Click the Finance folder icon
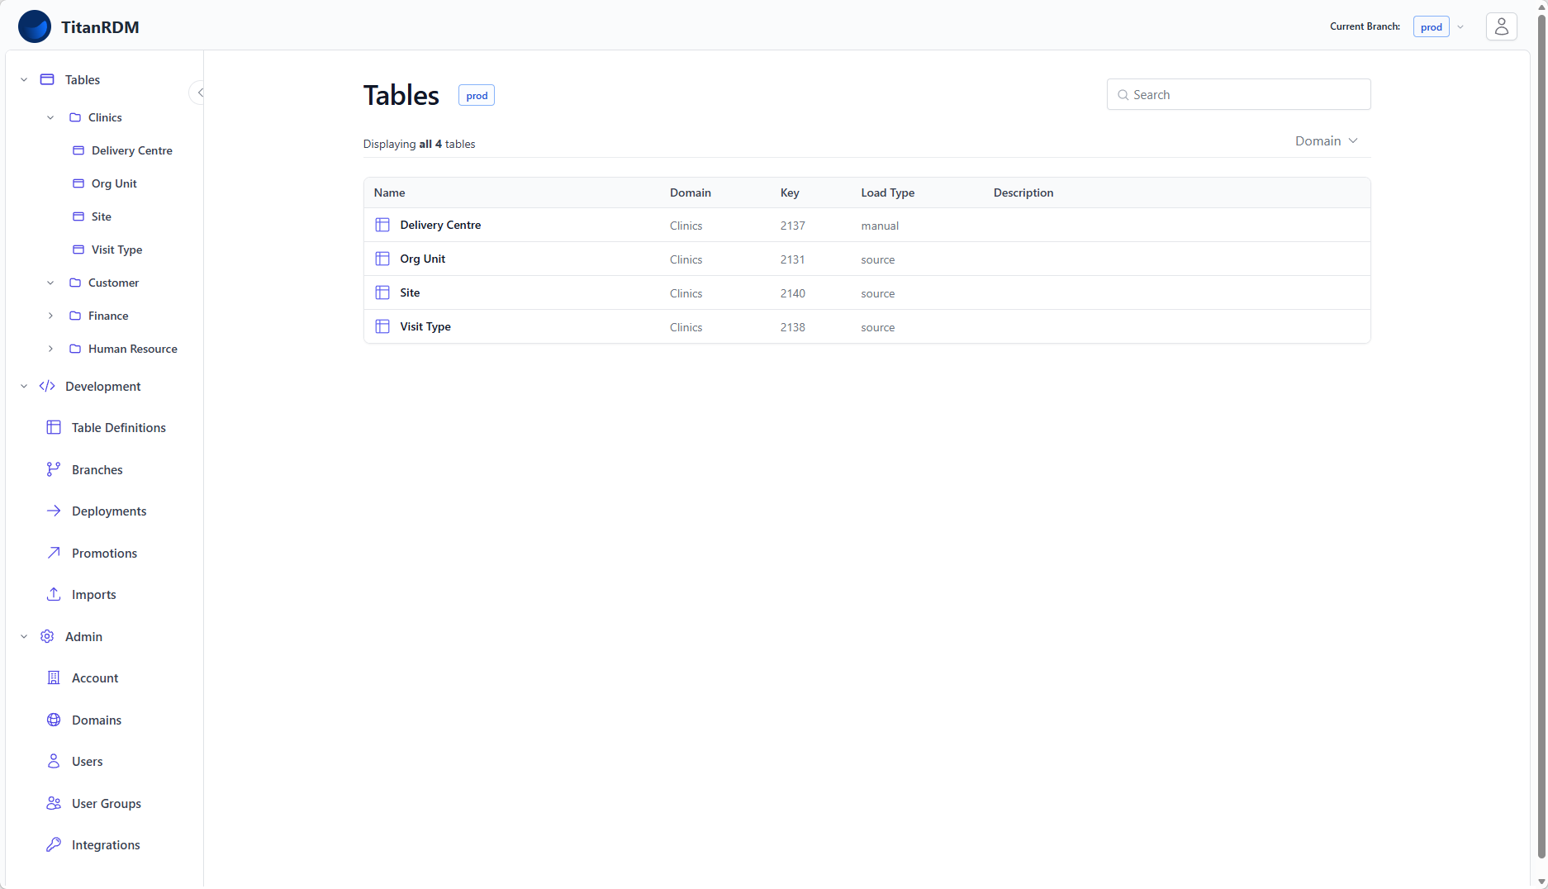 point(75,316)
